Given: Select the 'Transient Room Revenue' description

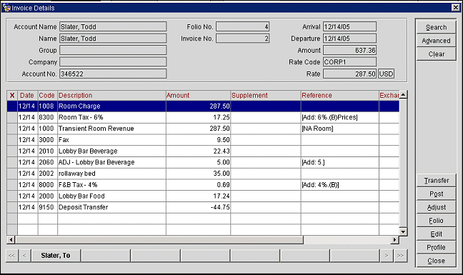Looking at the screenshot, I should [111, 129].
